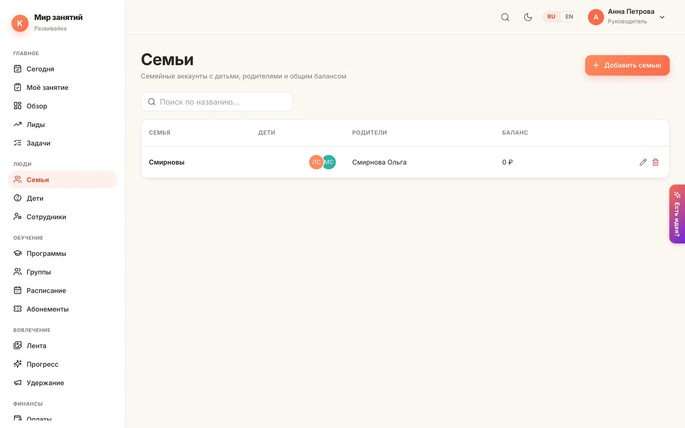Click the МС child avatar
The width and height of the screenshot is (685, 428).
tap(329, 162)
